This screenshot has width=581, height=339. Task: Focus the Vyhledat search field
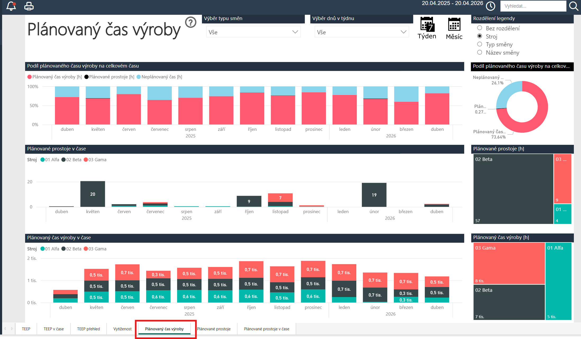[x=533, y=6]
